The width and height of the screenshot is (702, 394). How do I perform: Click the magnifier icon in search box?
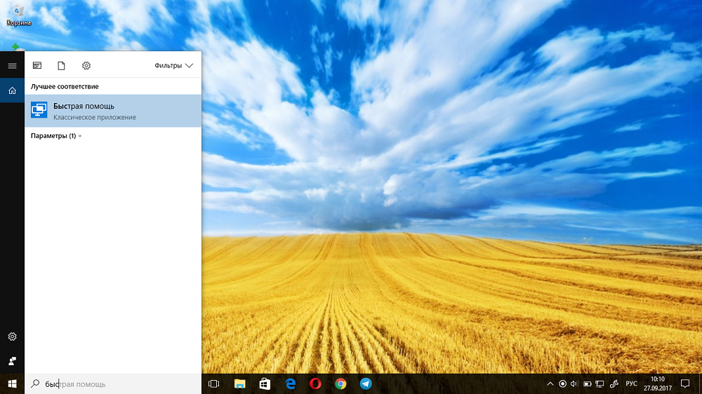35,383
